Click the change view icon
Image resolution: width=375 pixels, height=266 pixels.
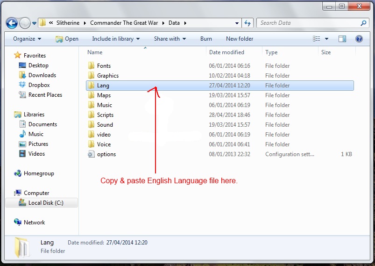pyautogui.click(x=317, y=38)
